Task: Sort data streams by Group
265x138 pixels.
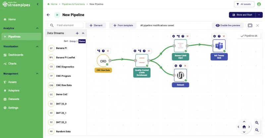Action: pyautogui.click(x=73, y=41)
